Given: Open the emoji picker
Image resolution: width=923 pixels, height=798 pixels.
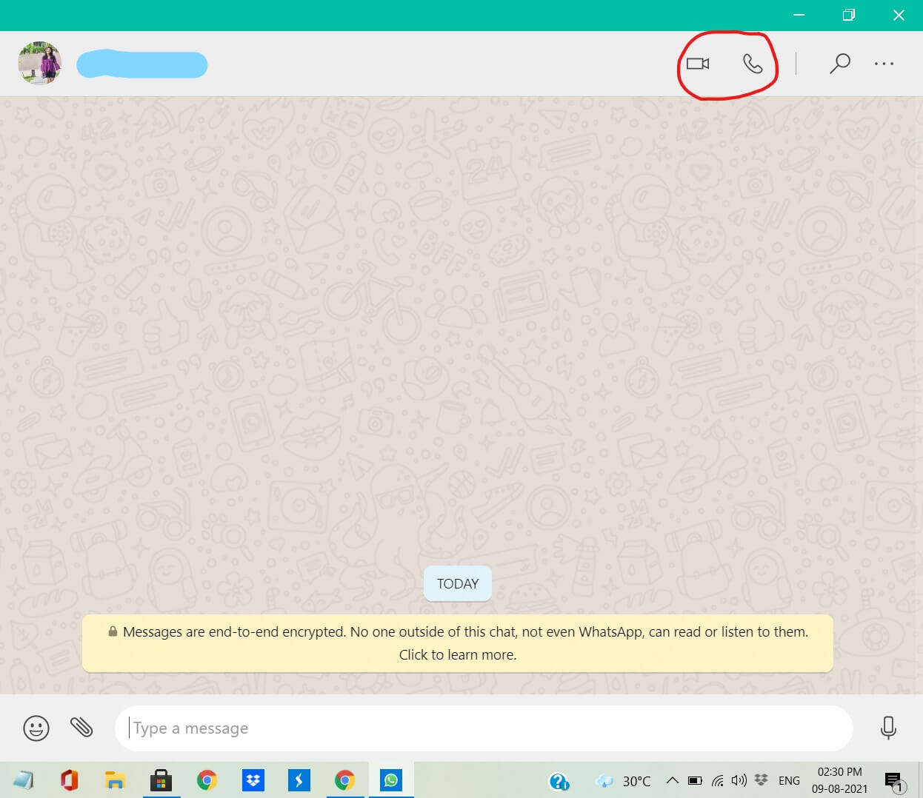Looking at the screenshot, I should 36,728.
